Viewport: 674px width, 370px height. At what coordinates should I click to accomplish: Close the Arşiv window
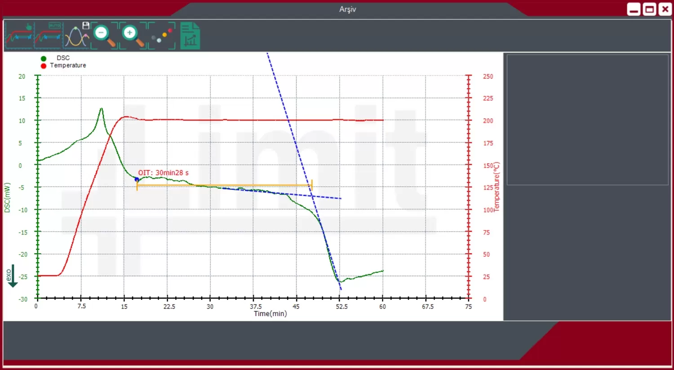pos(665,9)
